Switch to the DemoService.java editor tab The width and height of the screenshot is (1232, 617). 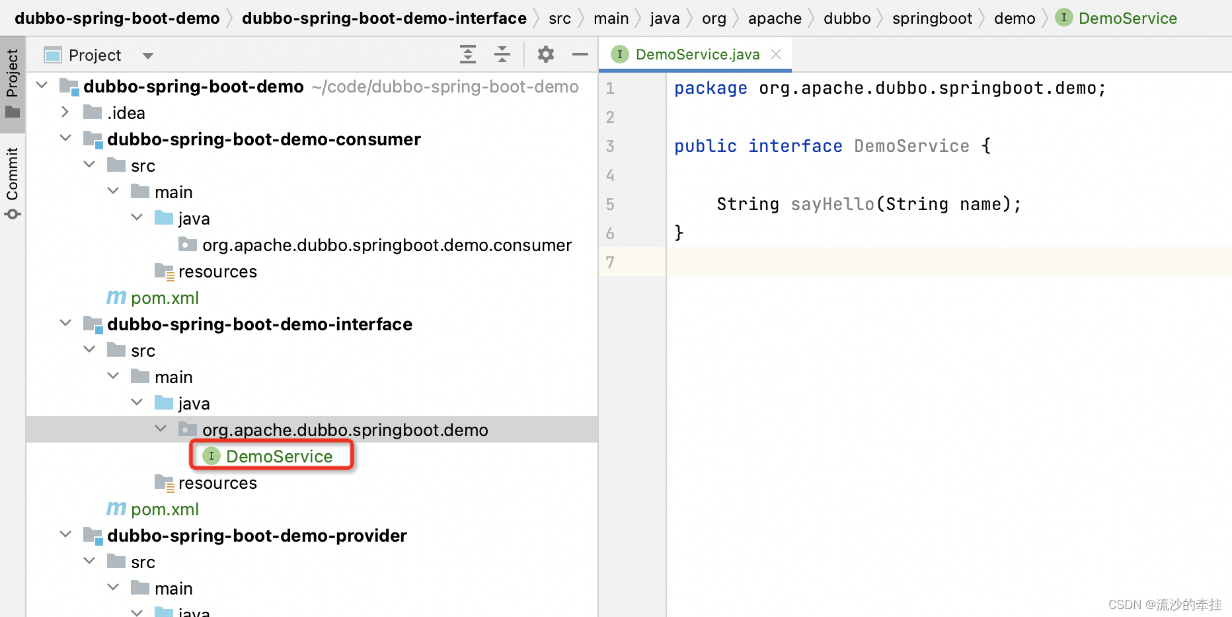click(697, 54)
